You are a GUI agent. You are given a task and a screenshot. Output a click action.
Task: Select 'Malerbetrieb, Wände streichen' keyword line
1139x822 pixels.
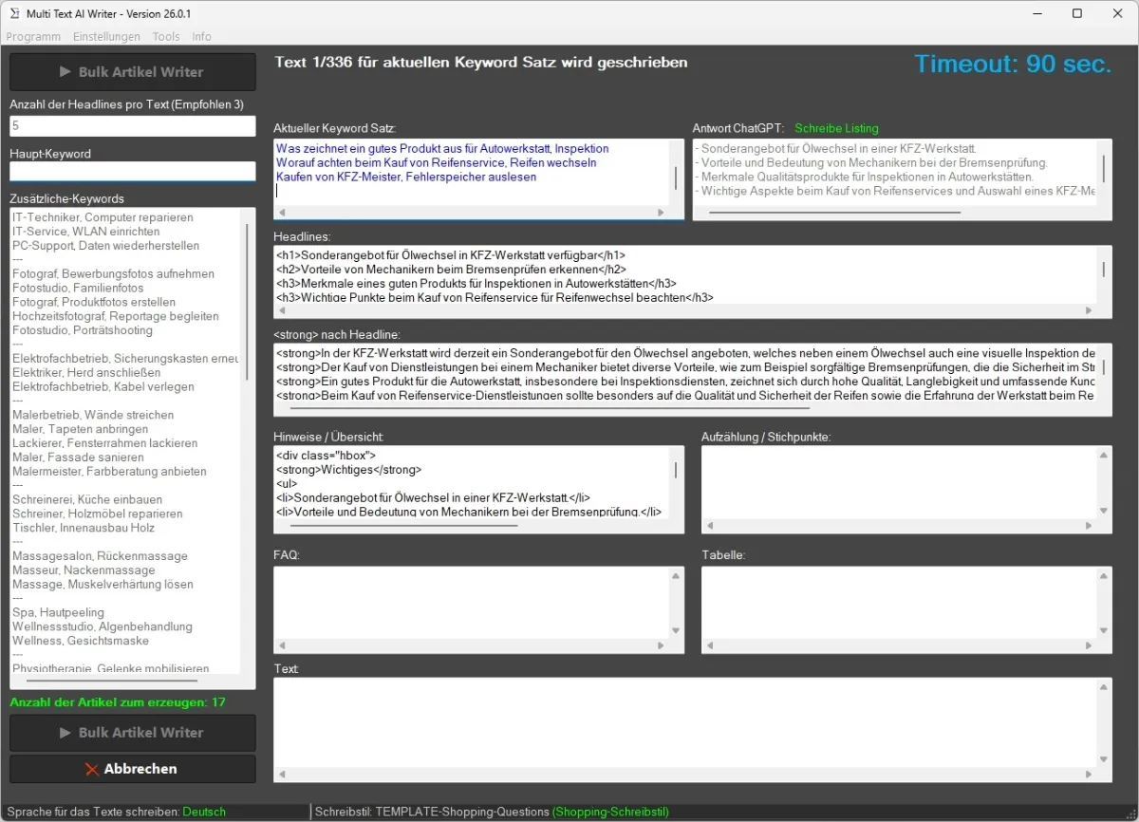(x=93, y=415)
